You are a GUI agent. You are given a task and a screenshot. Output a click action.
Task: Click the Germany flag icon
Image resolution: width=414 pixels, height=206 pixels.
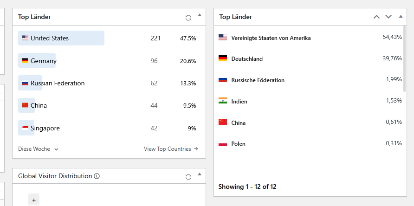tap(25, 60)
